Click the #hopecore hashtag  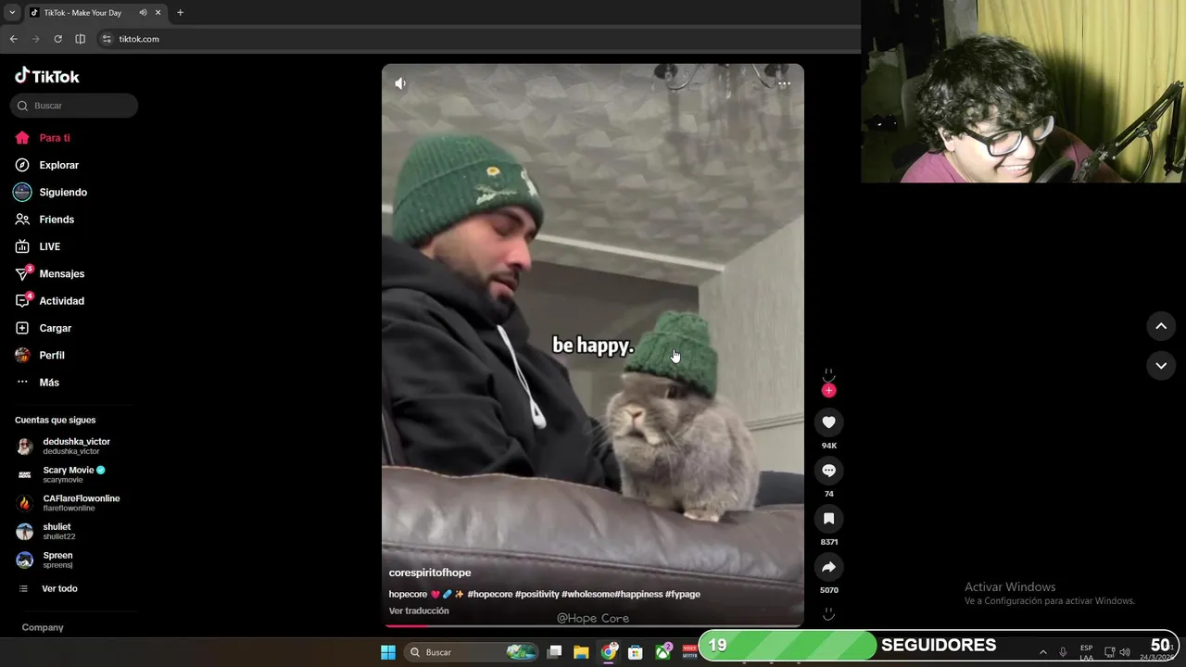tap(490, 594)
